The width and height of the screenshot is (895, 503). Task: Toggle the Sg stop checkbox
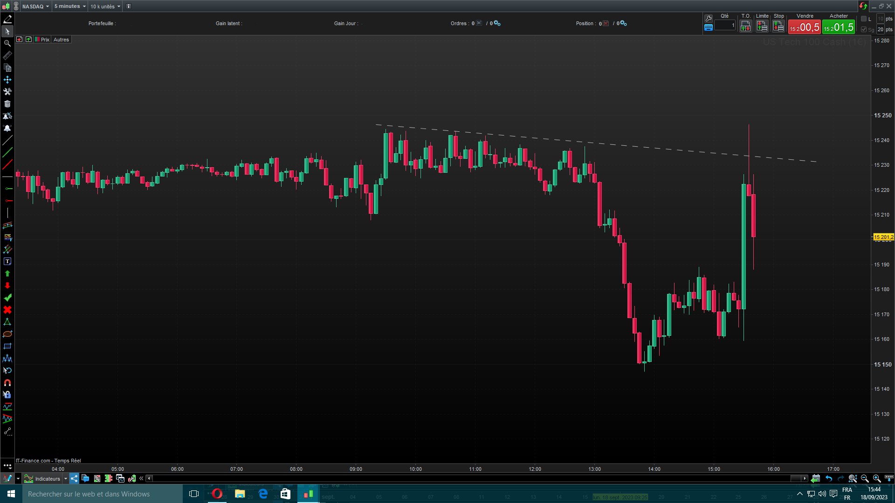[864, 29]
